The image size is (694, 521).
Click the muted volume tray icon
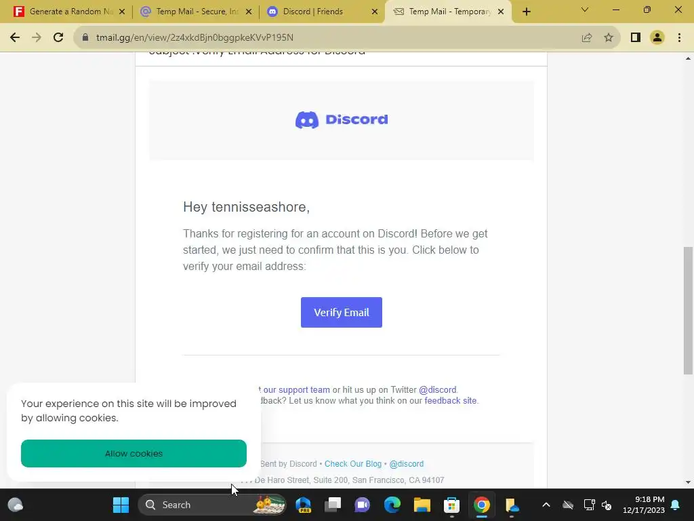pyautogui.click(x=607, y=505)
